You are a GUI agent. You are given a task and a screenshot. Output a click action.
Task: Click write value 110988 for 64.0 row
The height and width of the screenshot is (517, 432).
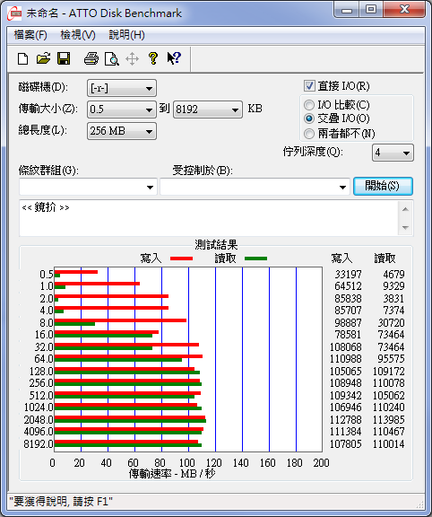point(345,359)
